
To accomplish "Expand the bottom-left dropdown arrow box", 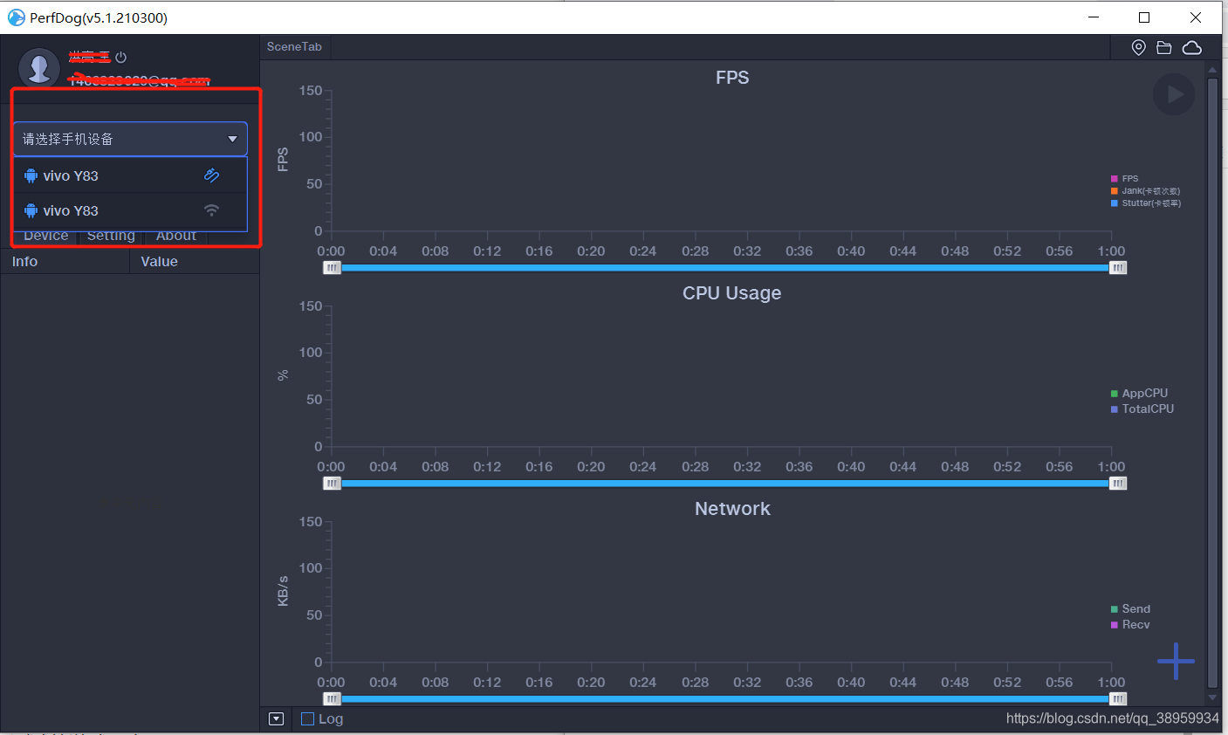I will click(277, 718).
